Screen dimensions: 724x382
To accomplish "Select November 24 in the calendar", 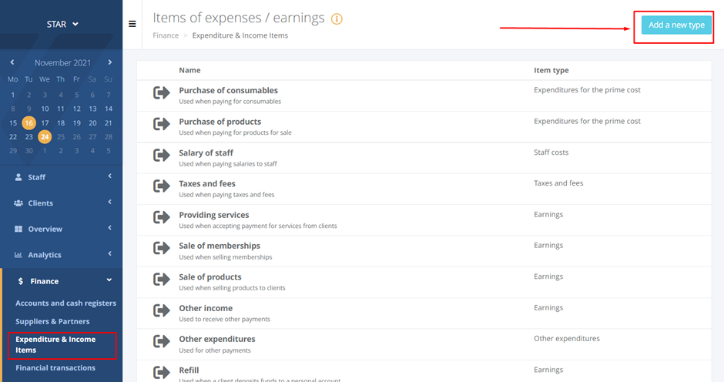I will coord(45,137).
